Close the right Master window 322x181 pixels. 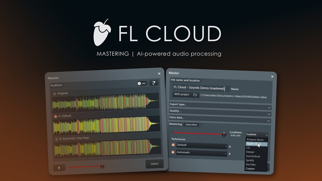pyautogui.click(x=272, y=77)
